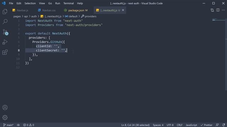Close the [...nextauth].js tab
This screenshot has width=227, height=127.
[x=123, y=10]
